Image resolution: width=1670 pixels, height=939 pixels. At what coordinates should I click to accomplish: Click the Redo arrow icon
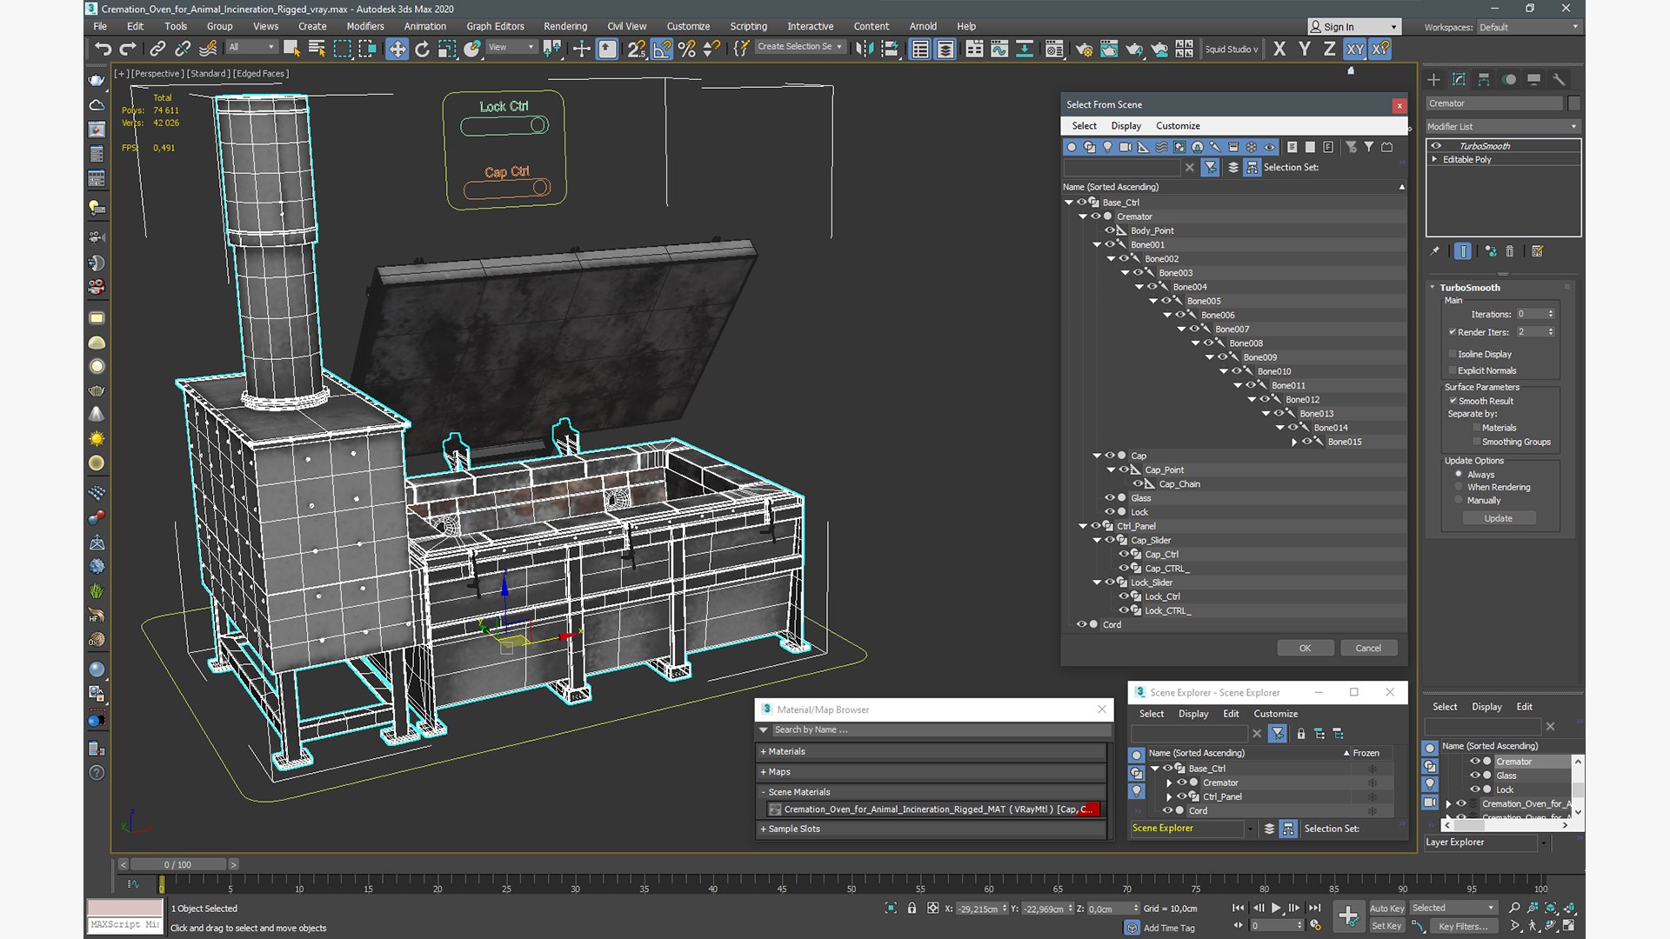pyautogui.click(x=128, y=49)
